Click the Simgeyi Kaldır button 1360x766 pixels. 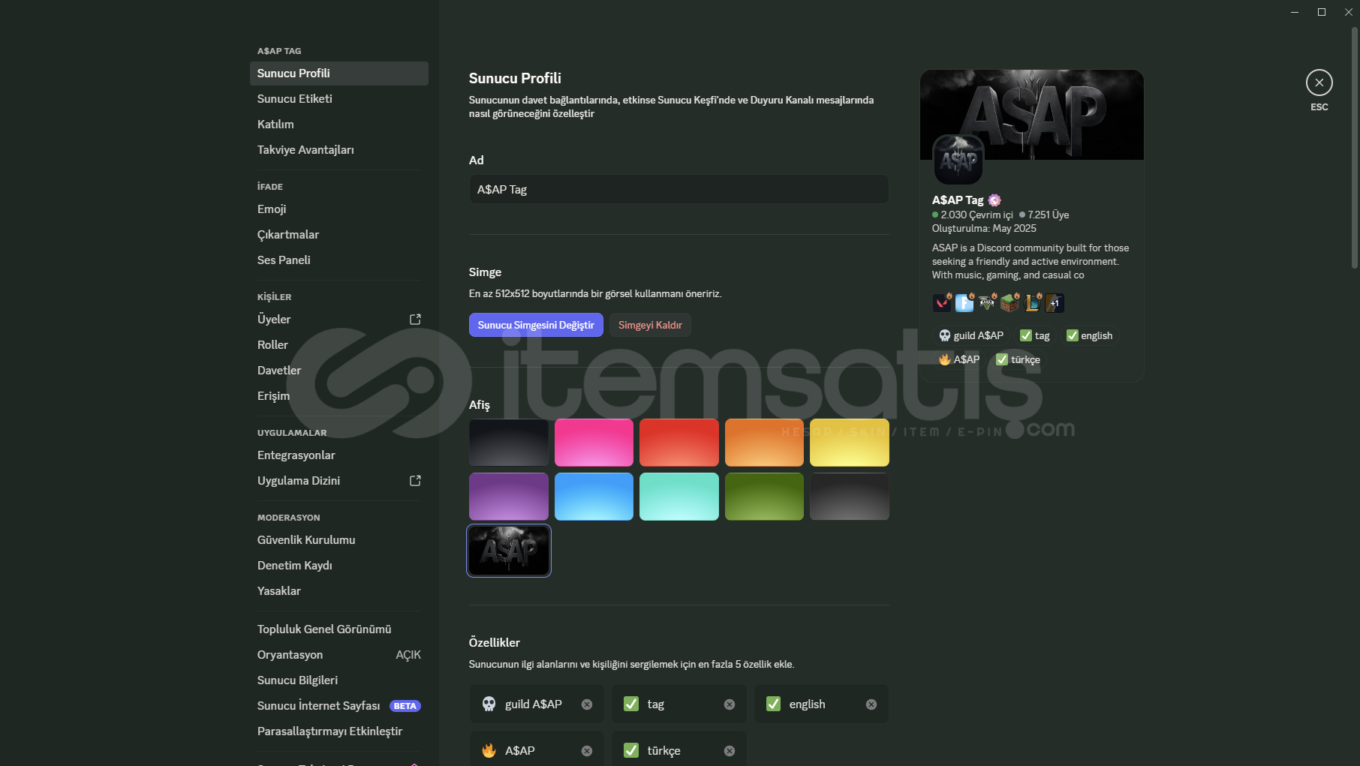tap(650, 325)
